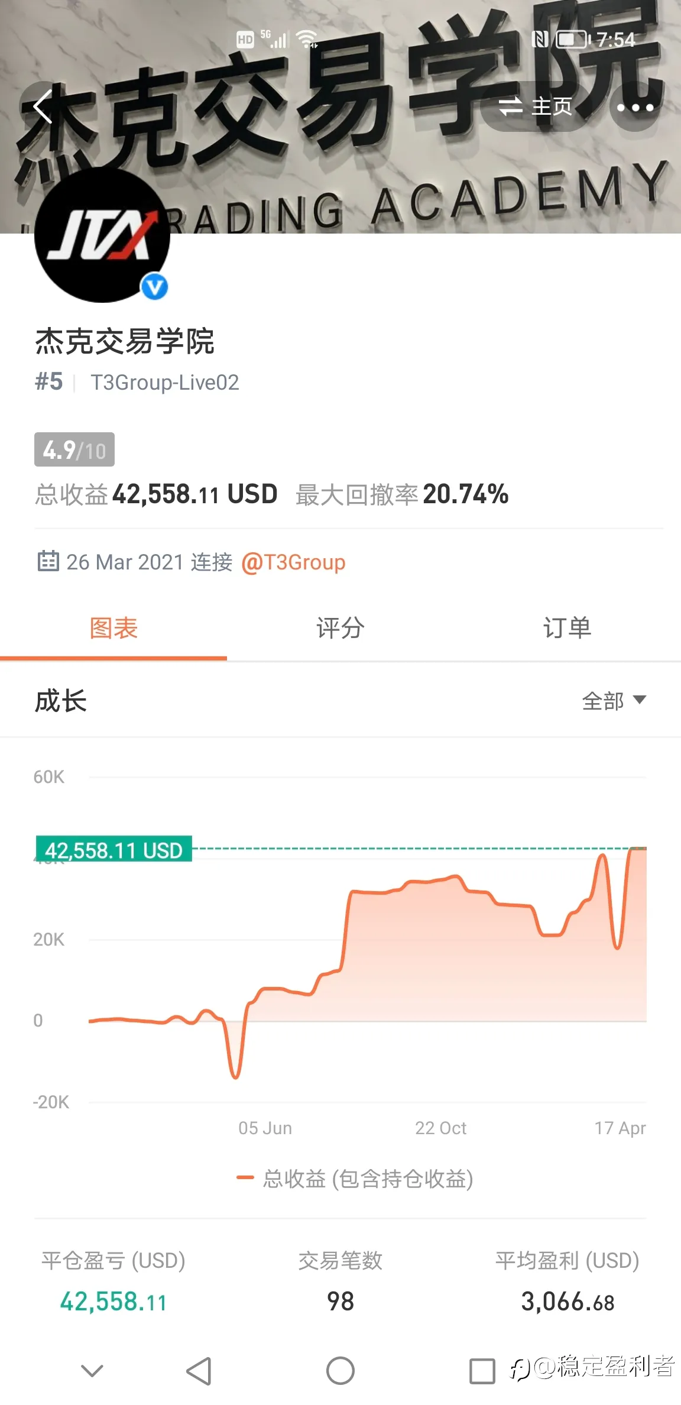This screenshot has height=1405, width=681.
Task: Tap the back arrow icon
Action: pos(43,108)
